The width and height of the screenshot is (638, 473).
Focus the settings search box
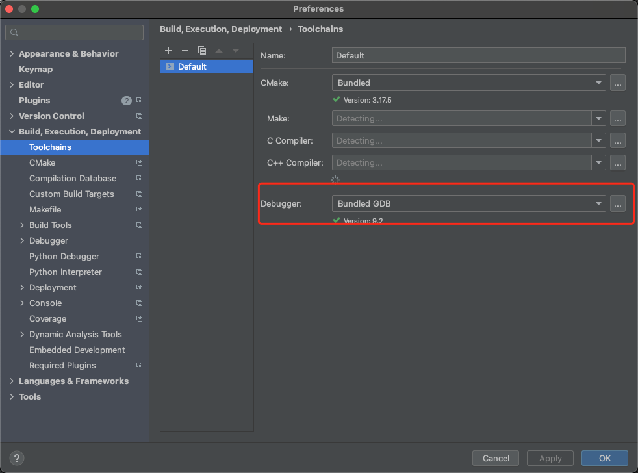click(75, 32)
